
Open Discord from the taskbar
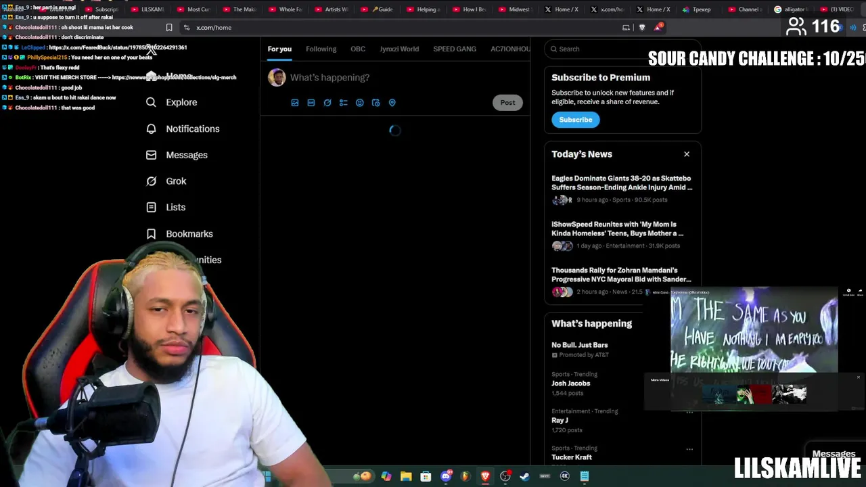pyautogui.click(x=446, y=476)
